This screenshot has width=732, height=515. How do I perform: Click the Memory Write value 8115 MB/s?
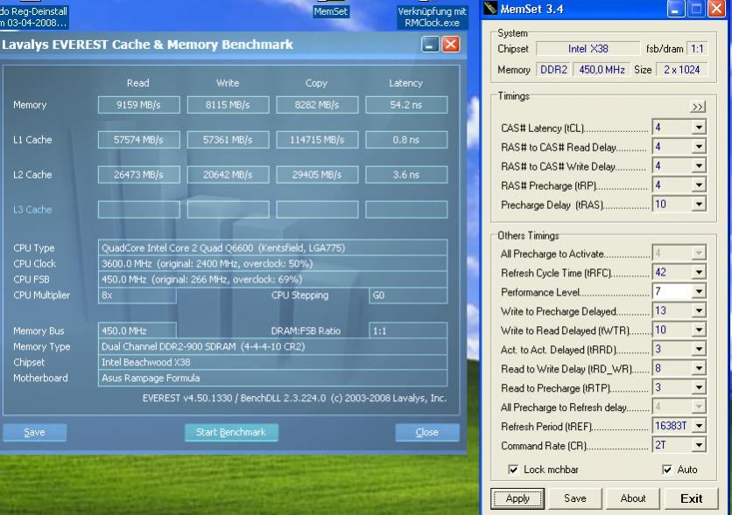click(228, 105)
